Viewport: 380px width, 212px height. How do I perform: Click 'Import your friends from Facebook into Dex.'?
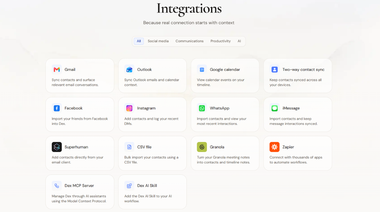click(x=80, y=121)
